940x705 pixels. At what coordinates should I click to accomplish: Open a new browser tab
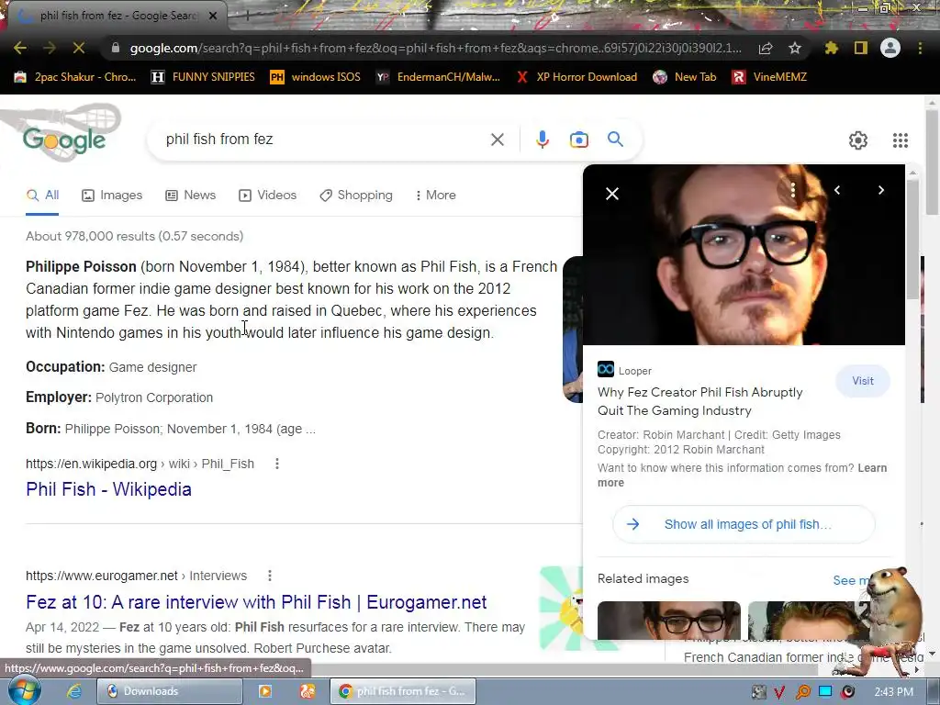[x=247, y=16]
